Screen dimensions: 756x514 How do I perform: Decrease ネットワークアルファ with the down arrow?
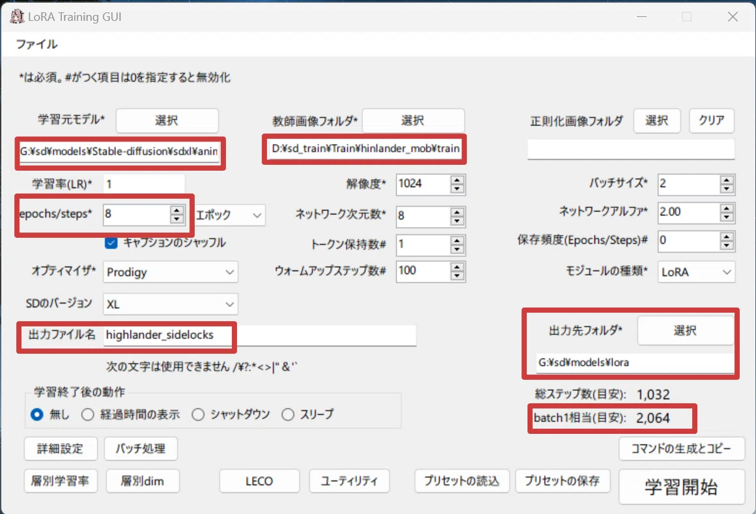[727, 217]
